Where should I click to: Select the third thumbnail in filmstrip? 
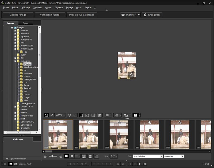pos(119,135)
